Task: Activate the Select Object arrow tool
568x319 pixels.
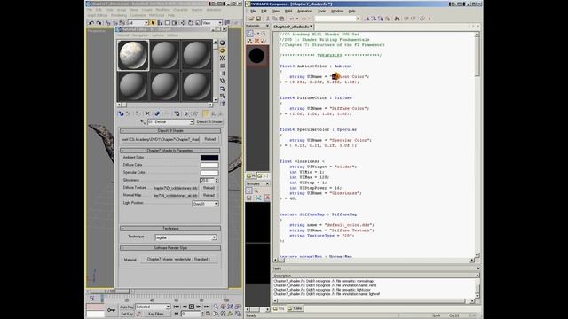Action: [x=153, y=23]
